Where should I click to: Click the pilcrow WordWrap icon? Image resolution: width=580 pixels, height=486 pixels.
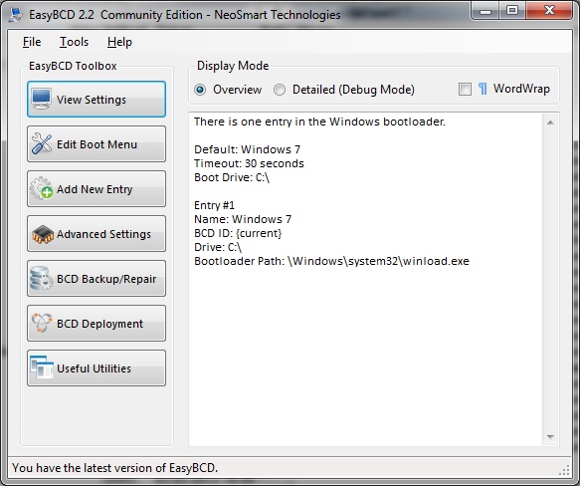click(483, 89)
